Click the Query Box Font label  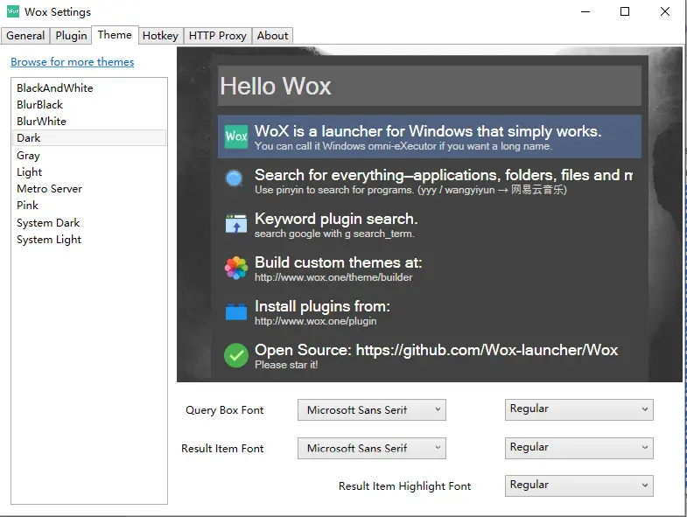pyautogui.click(x=225, y=410)
